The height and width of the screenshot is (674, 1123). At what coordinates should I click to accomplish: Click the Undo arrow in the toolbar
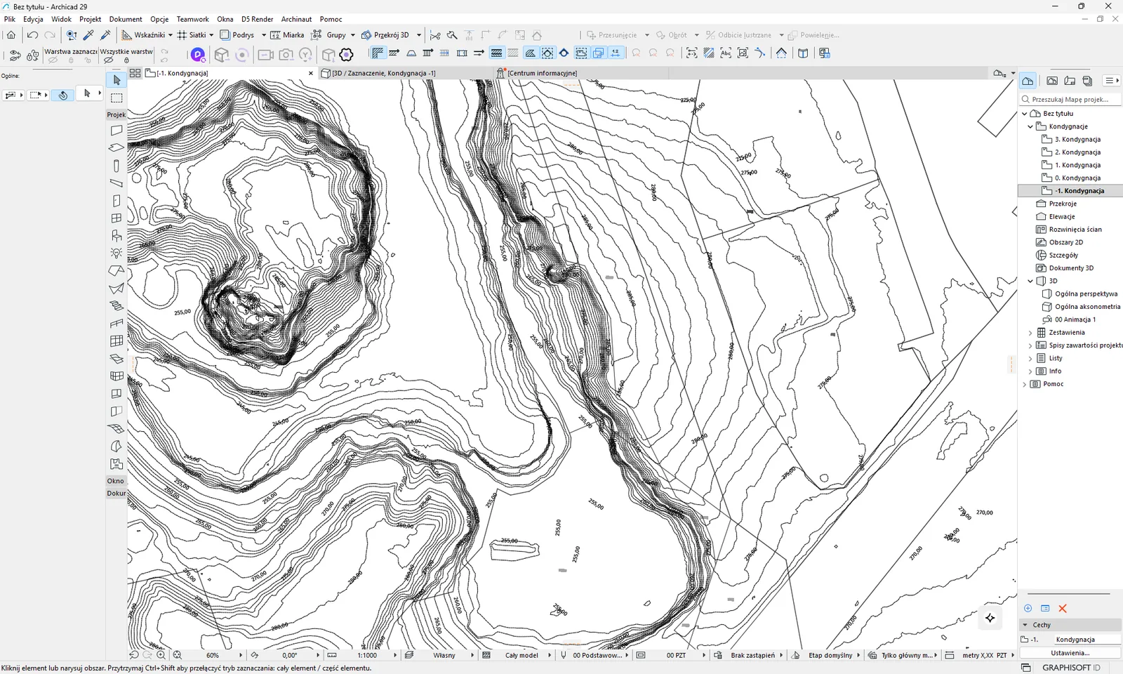pyautogui.click(x=32, y=35)
